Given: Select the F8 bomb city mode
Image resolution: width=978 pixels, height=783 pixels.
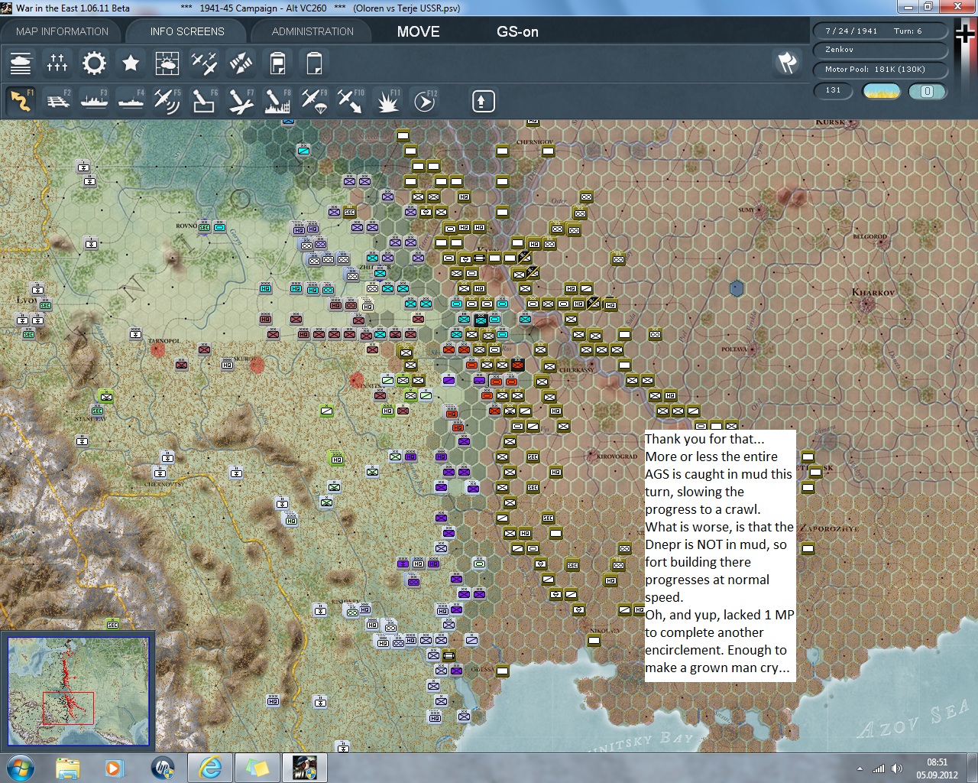Looking at the screenshot, I should [x=277, y=101].
